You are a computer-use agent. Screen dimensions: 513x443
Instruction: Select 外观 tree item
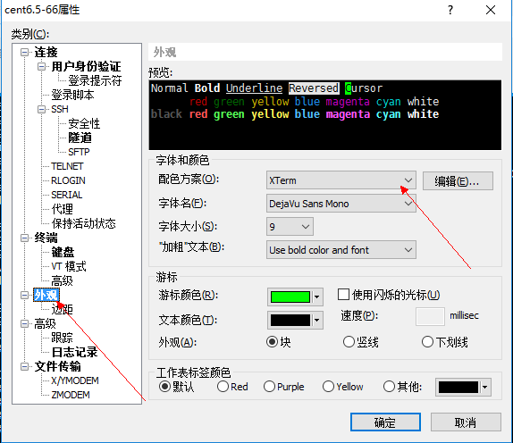(x=46, y=296)
